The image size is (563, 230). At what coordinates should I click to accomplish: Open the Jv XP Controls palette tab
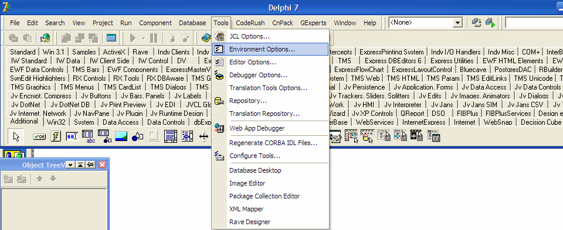[x=372, y=113]
